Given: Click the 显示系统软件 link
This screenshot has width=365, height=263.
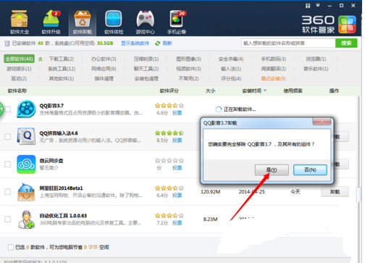Looking at the screenshot, I should point(135,43).
